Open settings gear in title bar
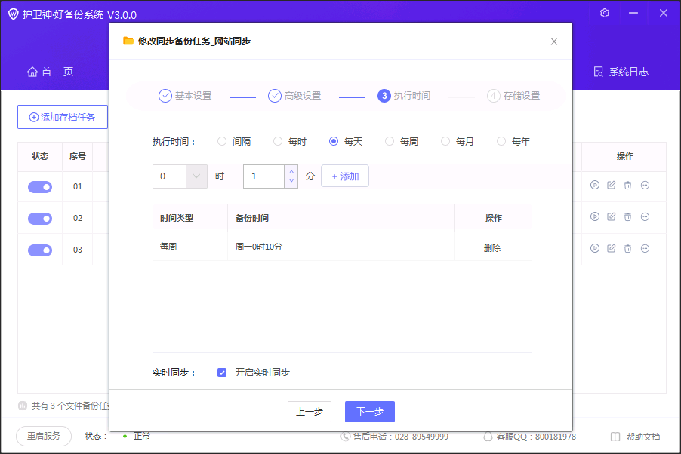 click(605, 13)
